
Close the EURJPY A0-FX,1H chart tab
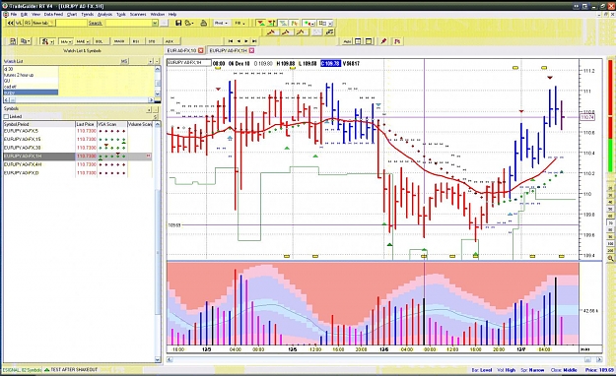251,50
